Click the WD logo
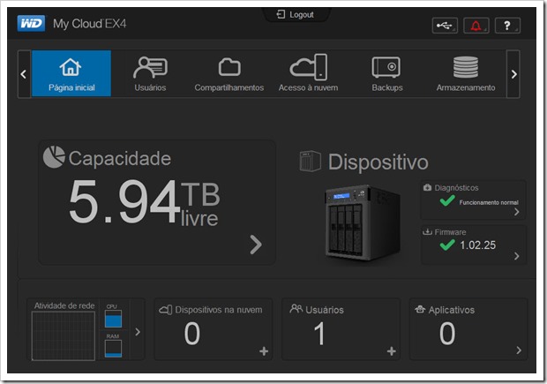The width and height of the screenshot is (547, 384). [x=31, y=23]
